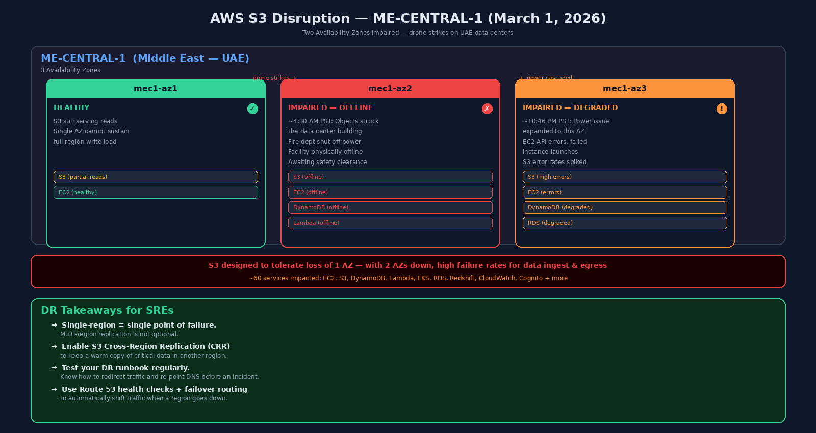This screenshot has height=433, width=816.
Task: Click the IMPAIRED — OFFLINE status label
Action: [330, 107]
